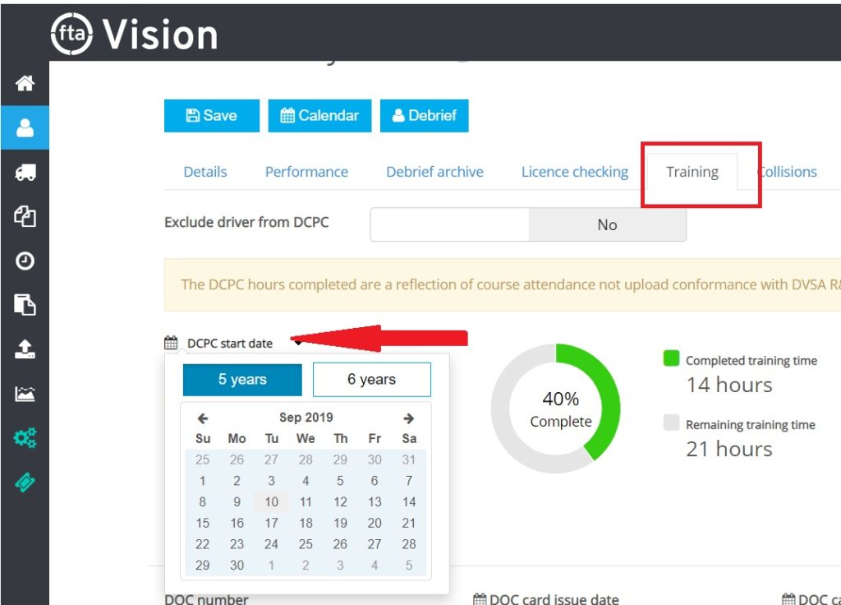Open the reports chart icon in sidebar

pos(25,394)
